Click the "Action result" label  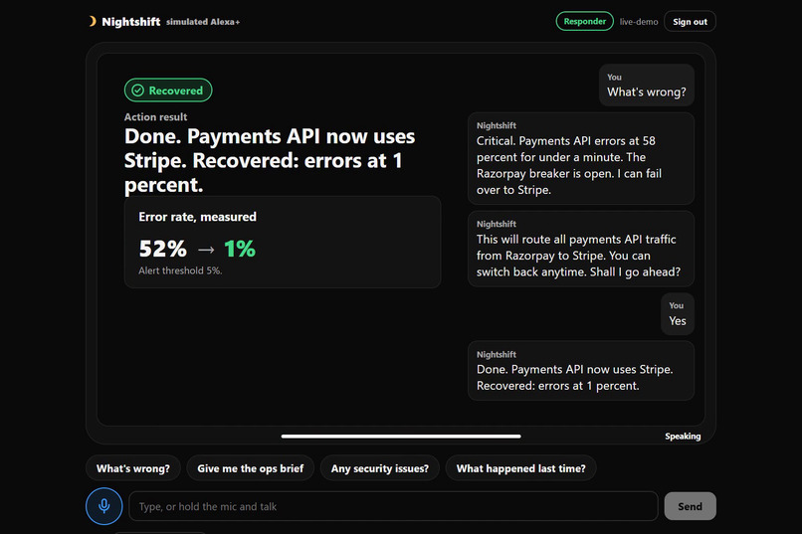155,117
